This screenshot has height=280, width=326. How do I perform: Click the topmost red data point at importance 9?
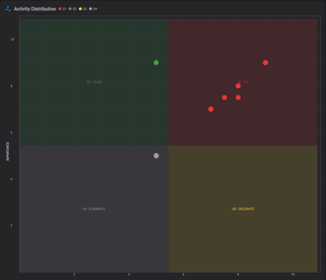tap(265, 62)
